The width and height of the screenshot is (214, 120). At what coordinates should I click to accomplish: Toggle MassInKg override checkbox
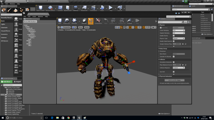pos(161,28)
